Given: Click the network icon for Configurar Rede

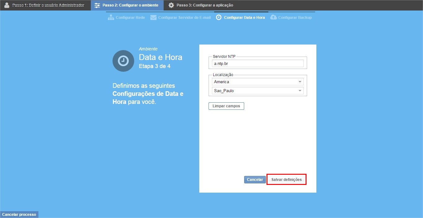Looking at the screenshot, I should coord(111,18).
